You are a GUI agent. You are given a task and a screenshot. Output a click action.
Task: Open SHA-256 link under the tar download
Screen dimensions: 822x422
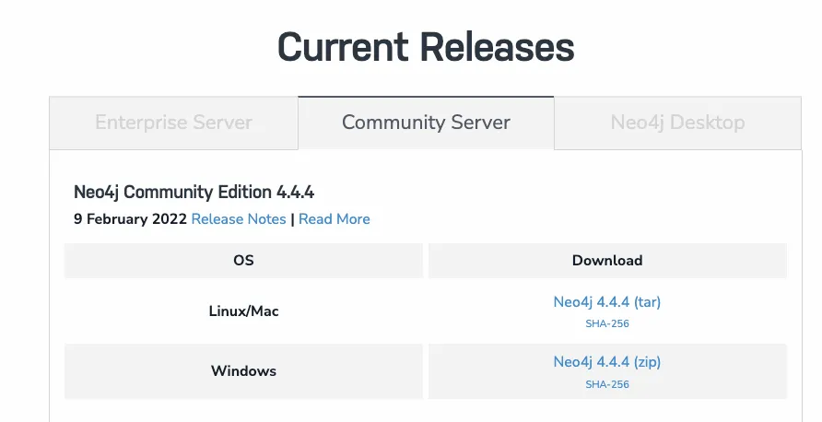[x=606, y=323]
